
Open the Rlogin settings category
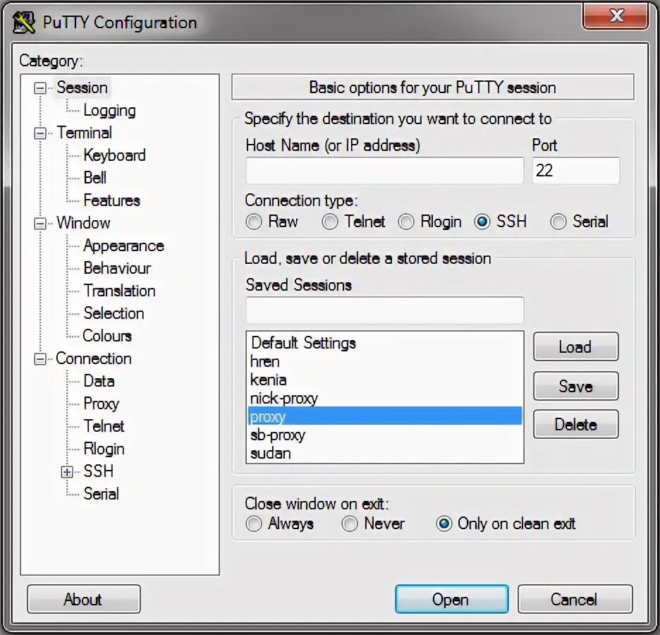104,449
